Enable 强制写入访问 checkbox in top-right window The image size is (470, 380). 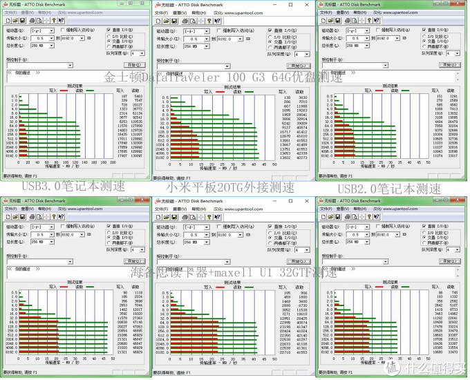pyautogui.click(x=378, y=30)
